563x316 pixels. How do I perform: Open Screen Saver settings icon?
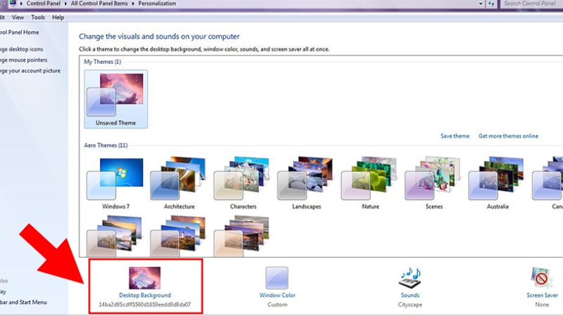point(542,278)
